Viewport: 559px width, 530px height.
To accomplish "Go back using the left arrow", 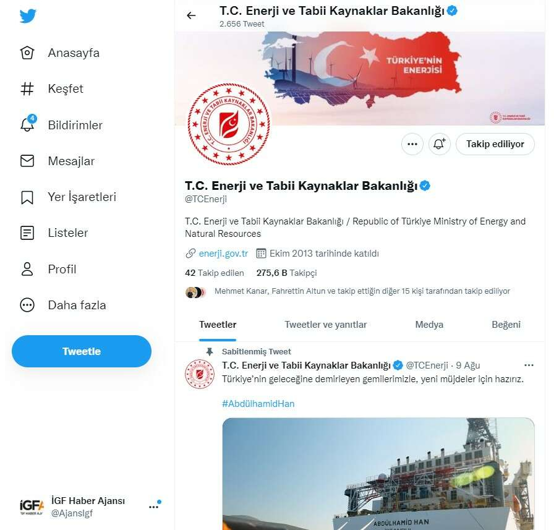I will click(191, 15).
